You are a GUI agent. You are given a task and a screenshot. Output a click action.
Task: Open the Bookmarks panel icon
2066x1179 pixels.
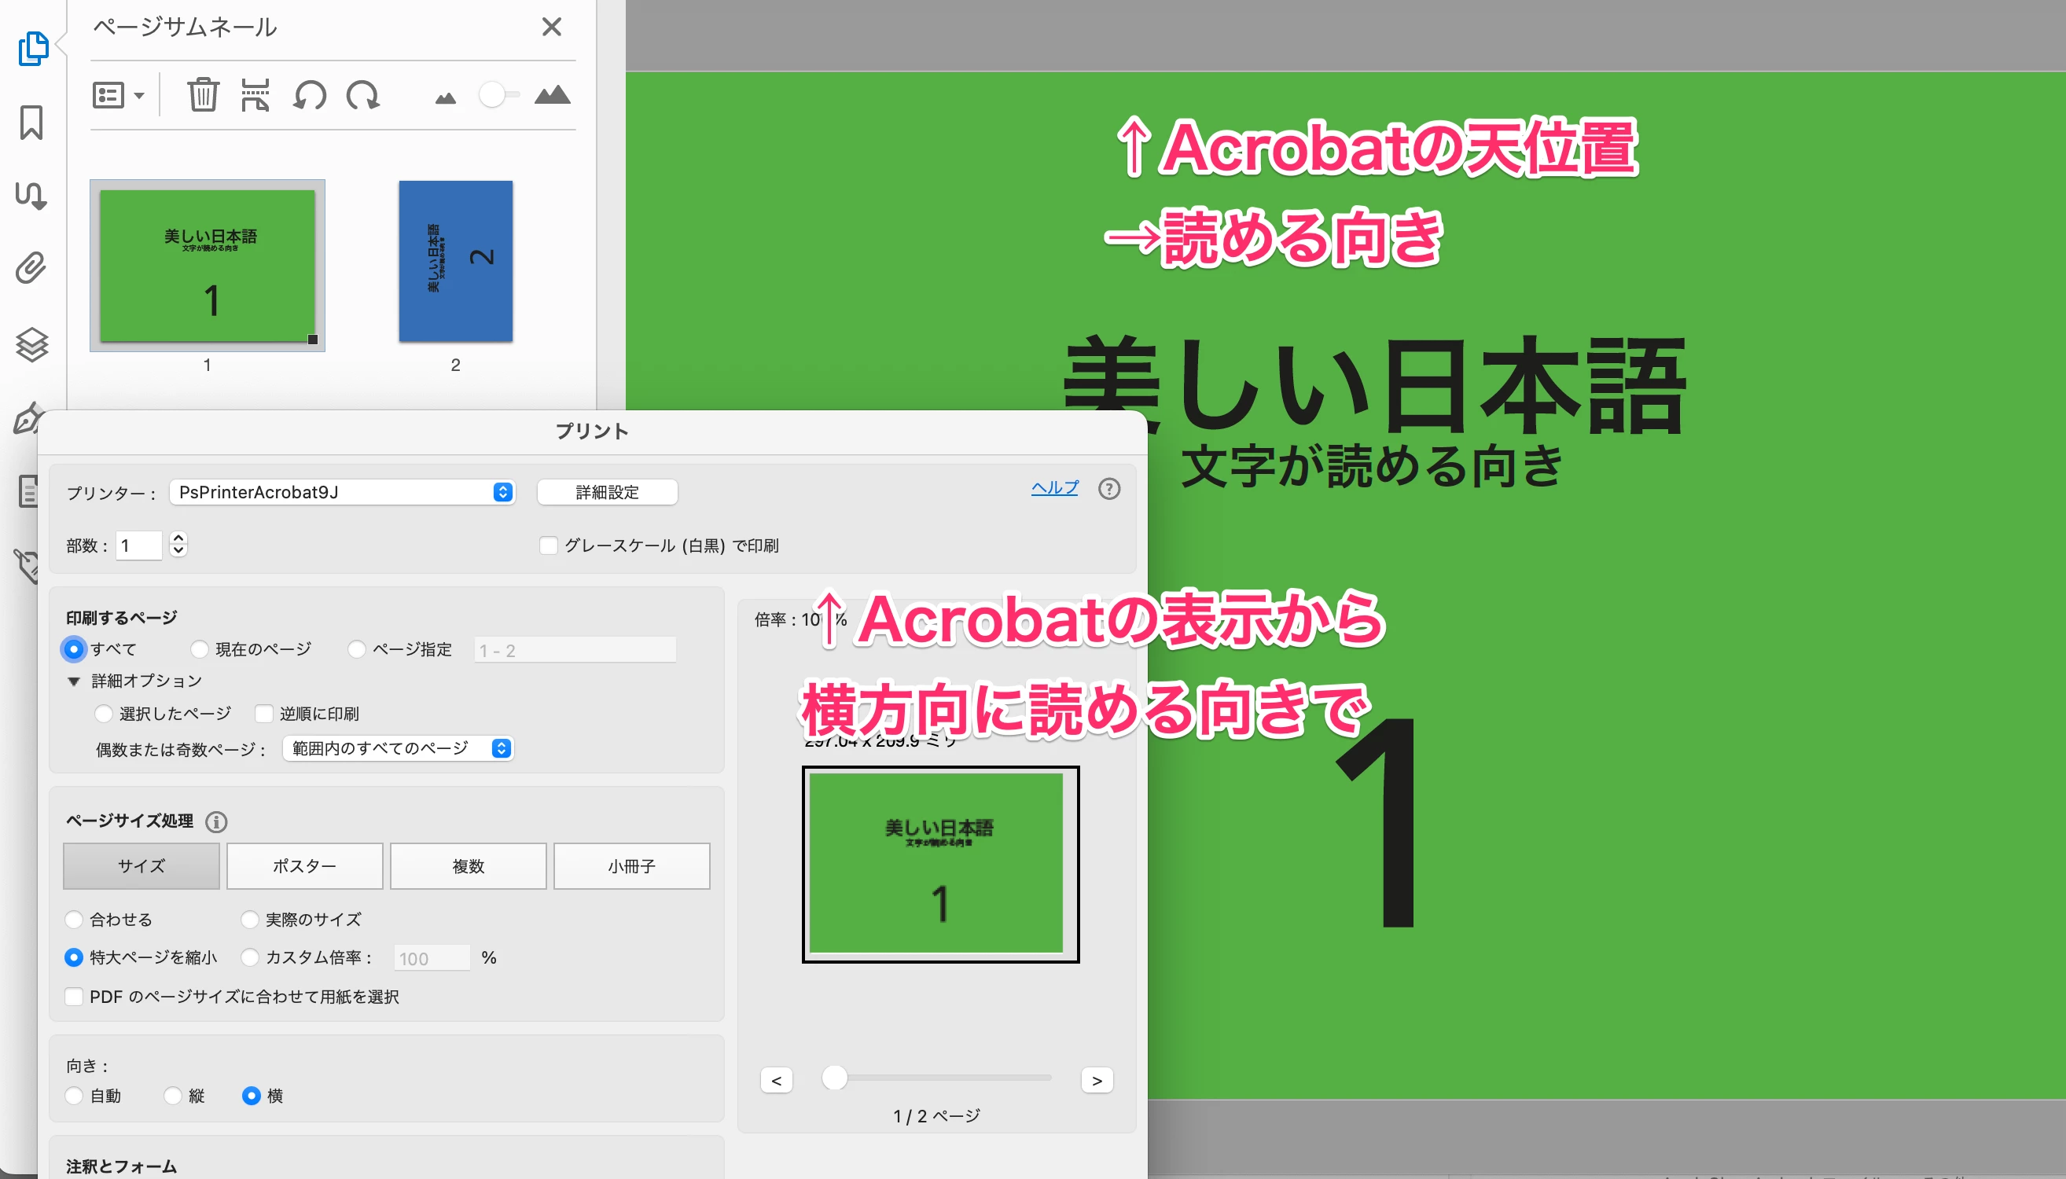[31, 123]
